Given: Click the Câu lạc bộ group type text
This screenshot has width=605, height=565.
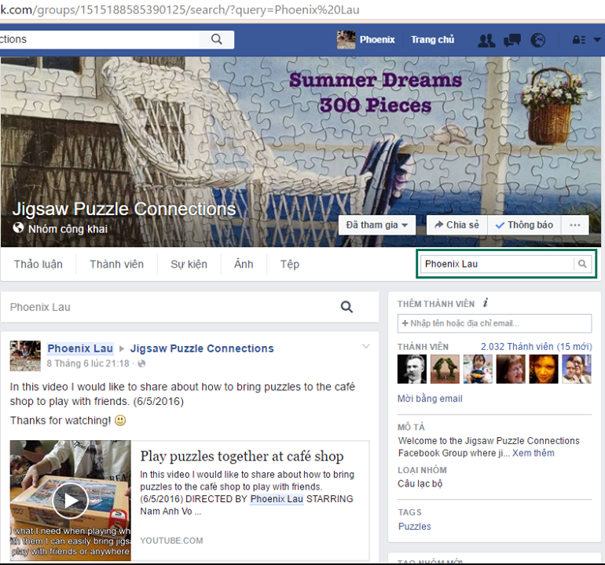Looking at the screenshot, I should (420, 483).
